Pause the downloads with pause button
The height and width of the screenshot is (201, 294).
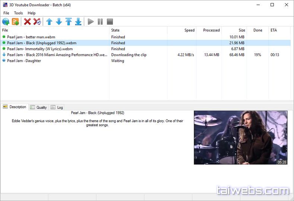100,22
